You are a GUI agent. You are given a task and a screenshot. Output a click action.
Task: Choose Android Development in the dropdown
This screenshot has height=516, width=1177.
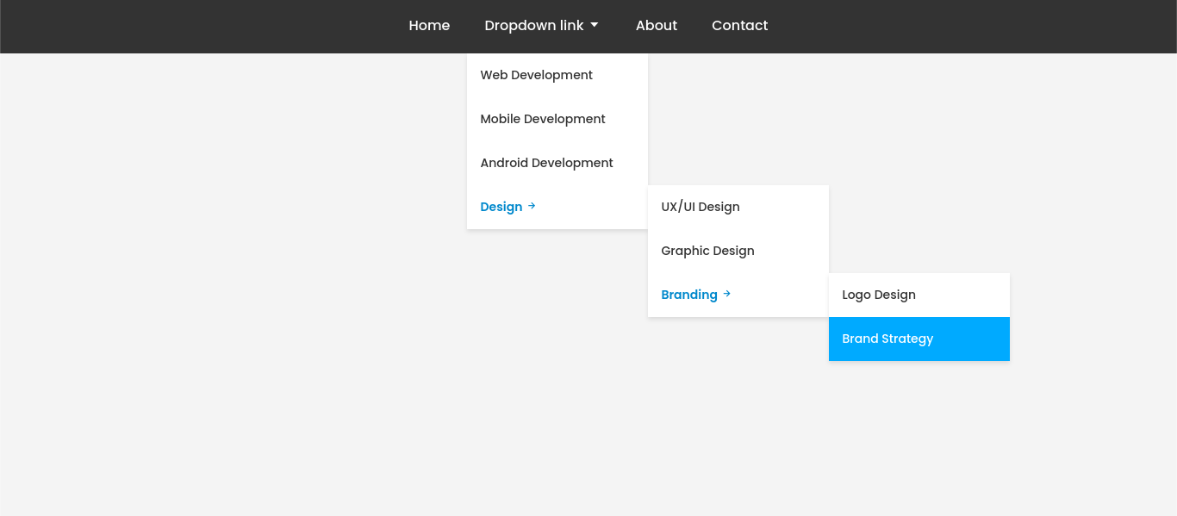(546, 163)
